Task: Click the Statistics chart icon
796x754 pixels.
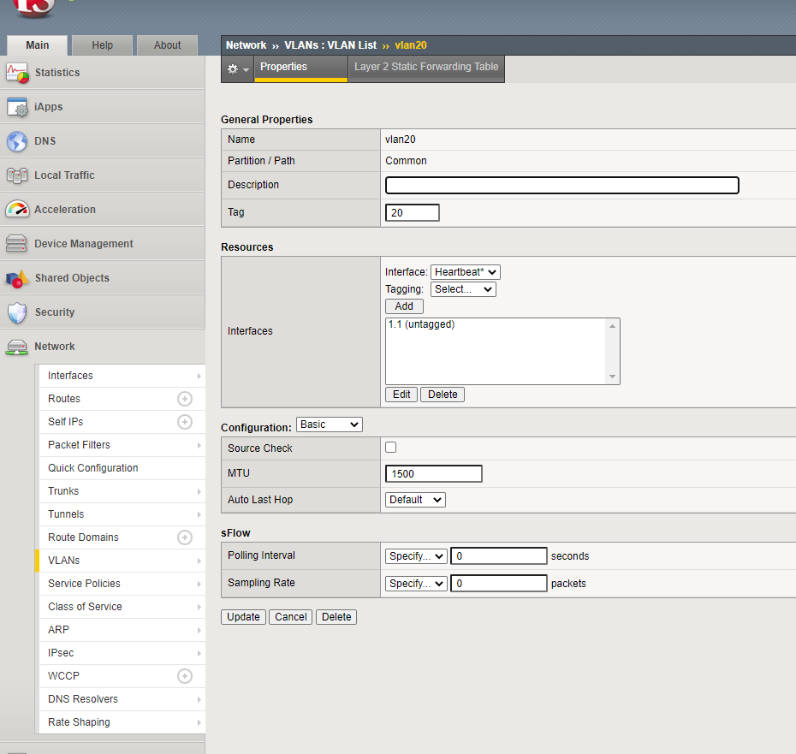Action: pos(17,73)
